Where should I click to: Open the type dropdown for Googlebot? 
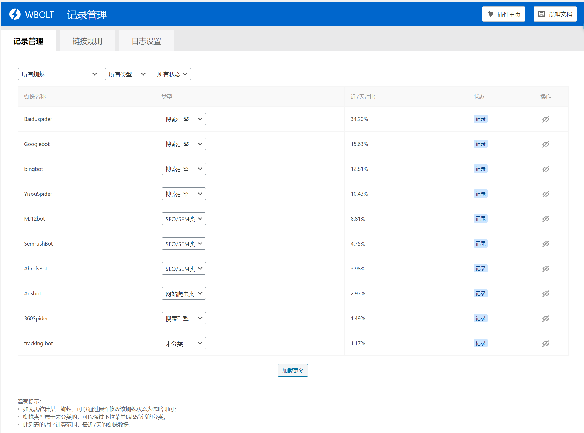tap(184, 144)
